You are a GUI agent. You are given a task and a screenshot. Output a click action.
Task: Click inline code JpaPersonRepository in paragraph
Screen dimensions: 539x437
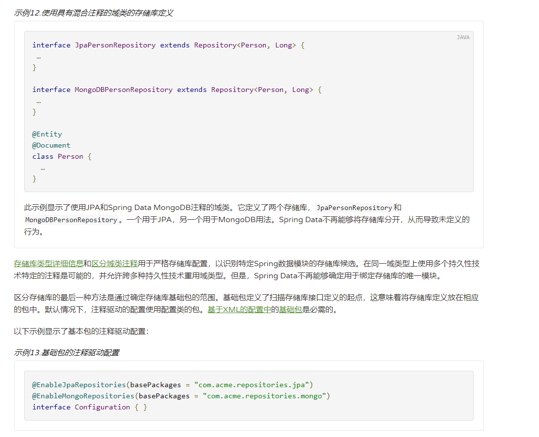point(354,208)
